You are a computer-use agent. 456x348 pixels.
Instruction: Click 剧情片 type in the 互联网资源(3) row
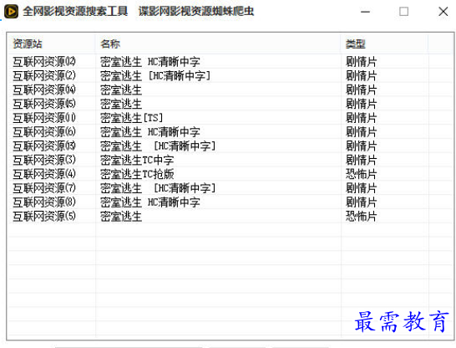(x=361, y=160)
